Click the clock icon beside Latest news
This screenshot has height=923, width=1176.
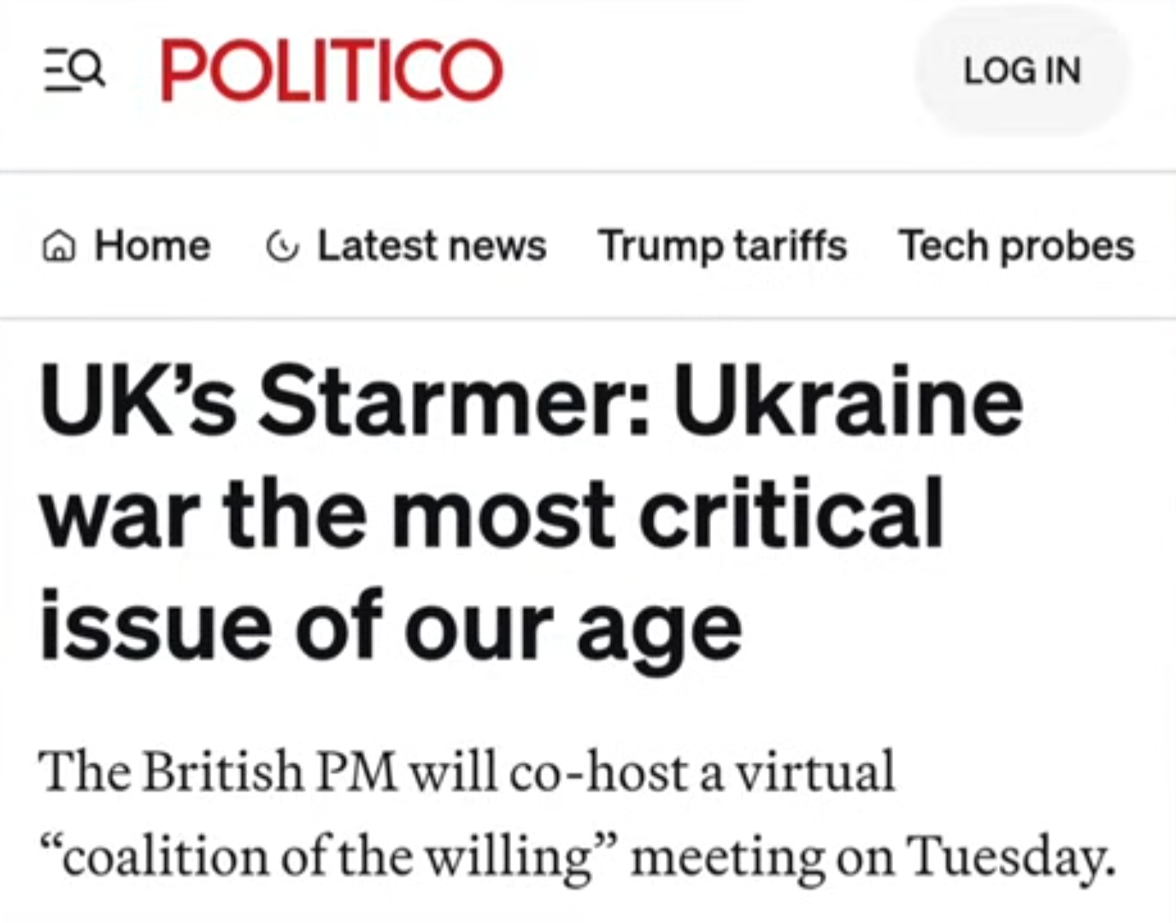coord(282,247)
